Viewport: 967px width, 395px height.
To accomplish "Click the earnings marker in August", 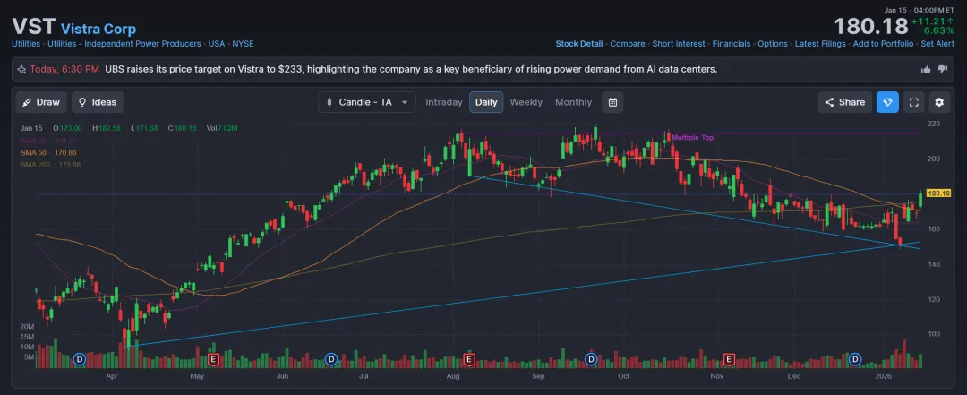I will (469, 358).
